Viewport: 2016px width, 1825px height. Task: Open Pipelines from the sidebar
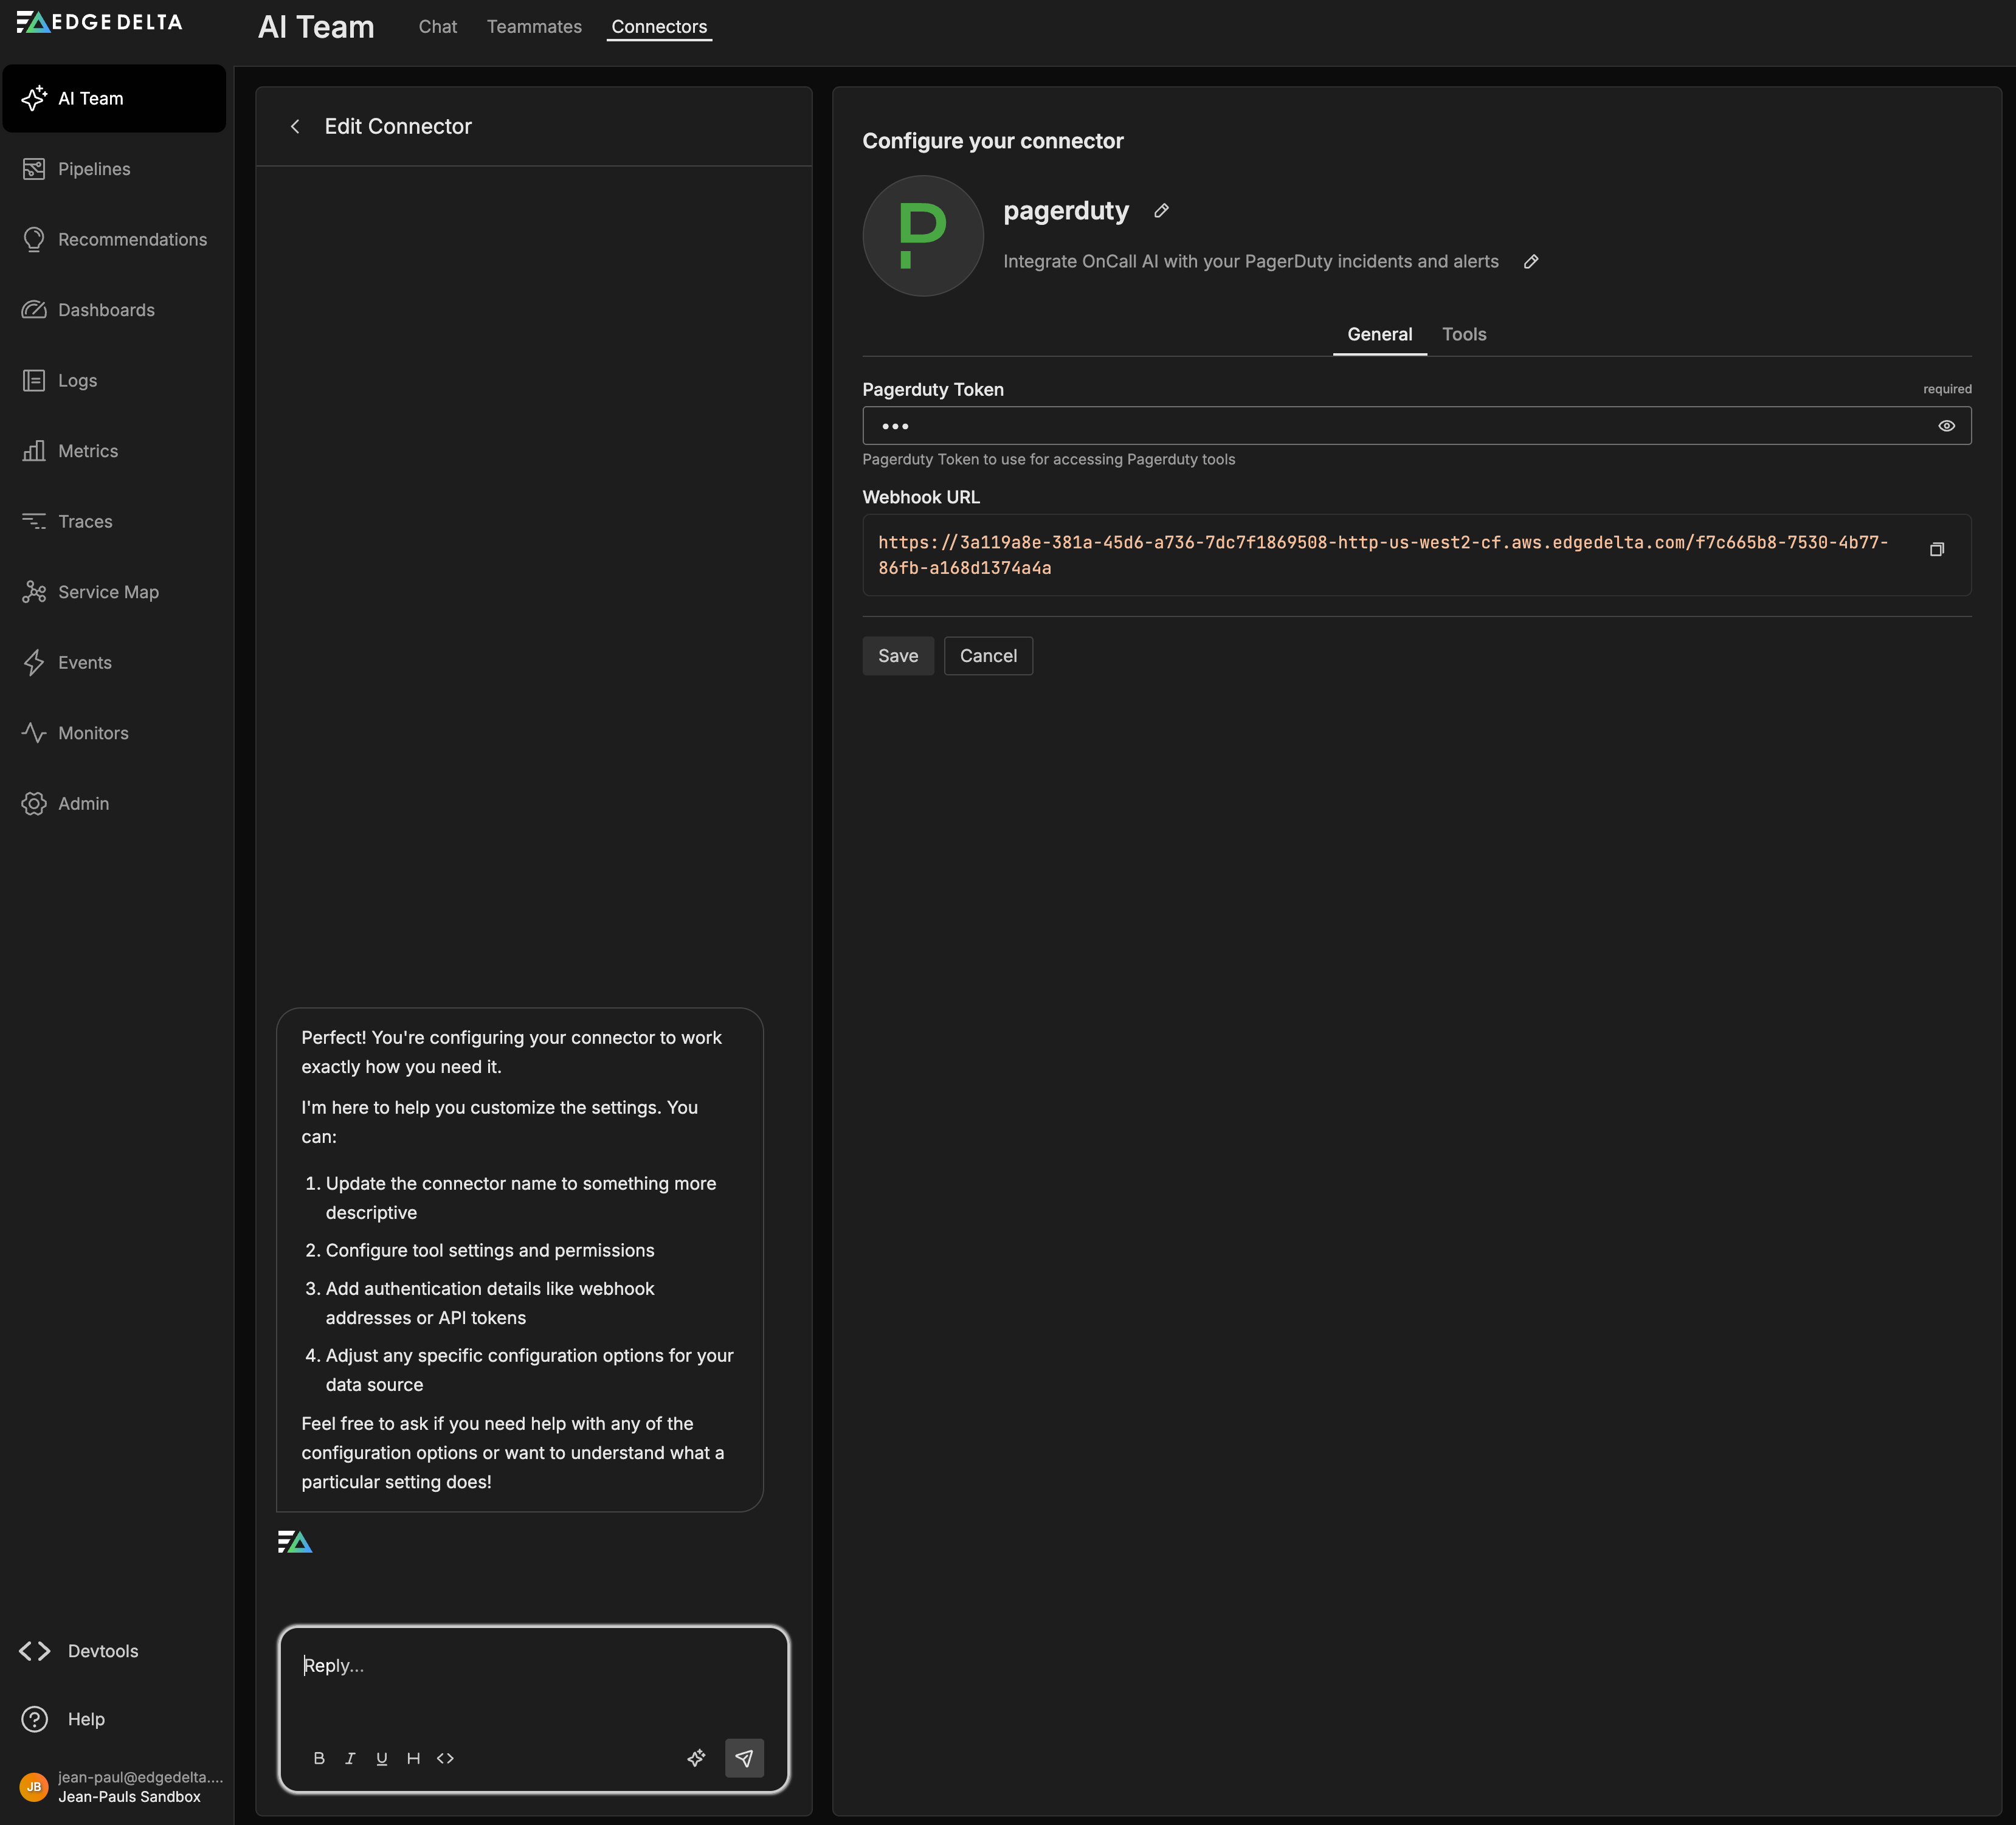click(x=94, y=169)
